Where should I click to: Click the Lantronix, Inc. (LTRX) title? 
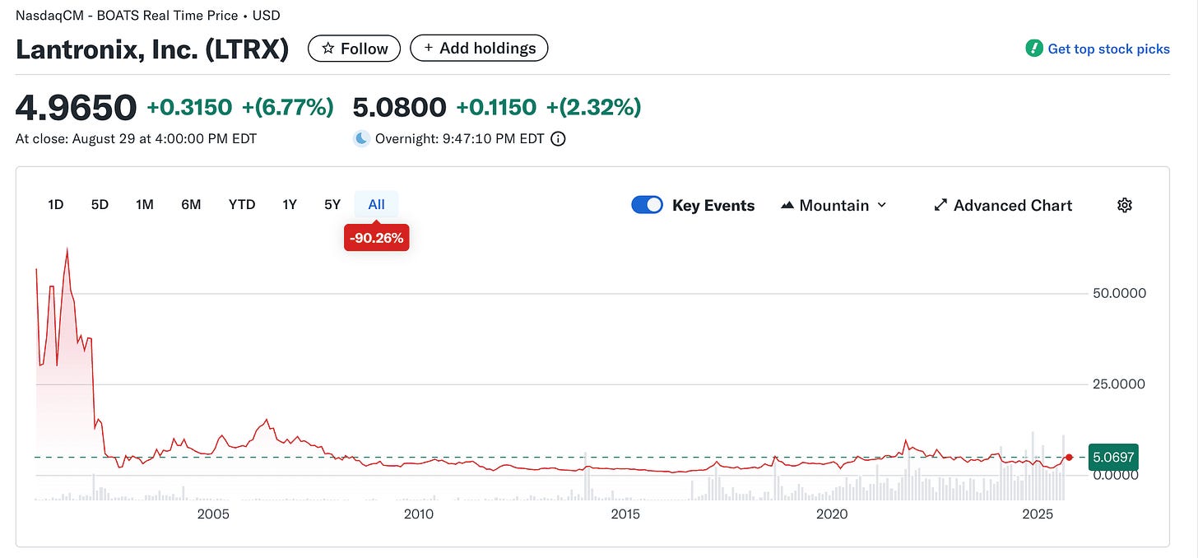[152, 49]
